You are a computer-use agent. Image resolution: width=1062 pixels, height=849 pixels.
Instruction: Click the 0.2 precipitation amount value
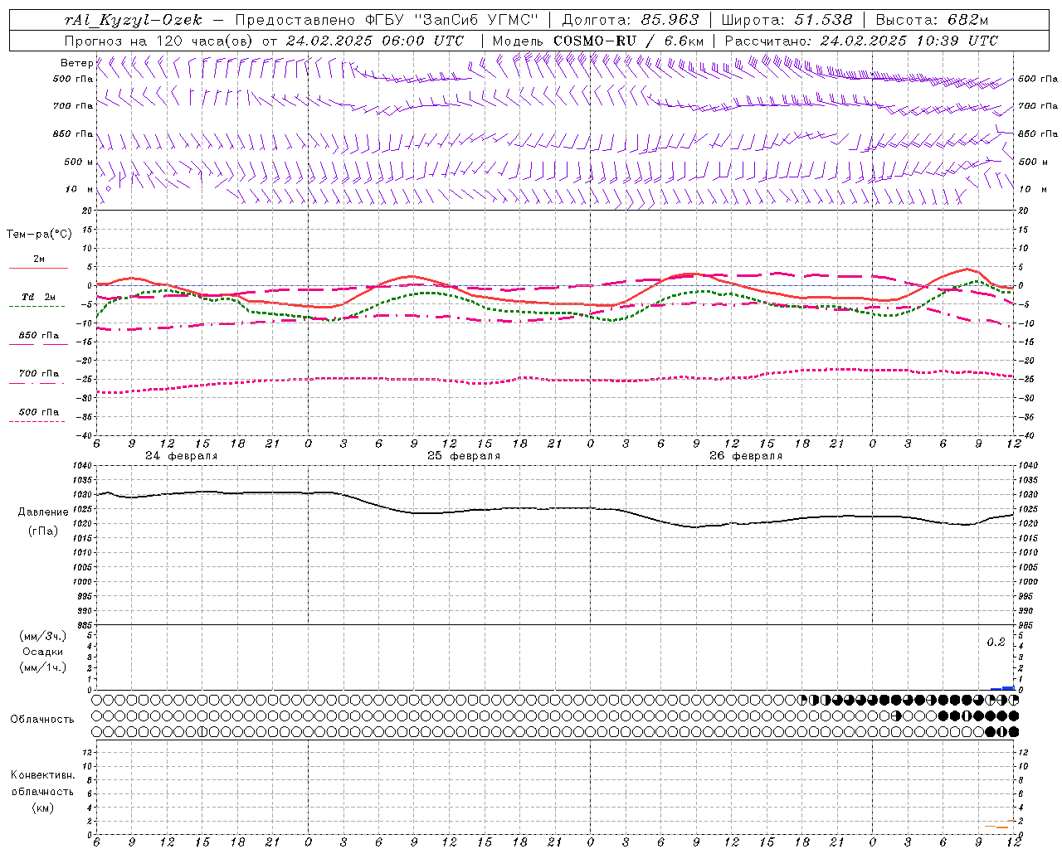(x=996, y=643)
